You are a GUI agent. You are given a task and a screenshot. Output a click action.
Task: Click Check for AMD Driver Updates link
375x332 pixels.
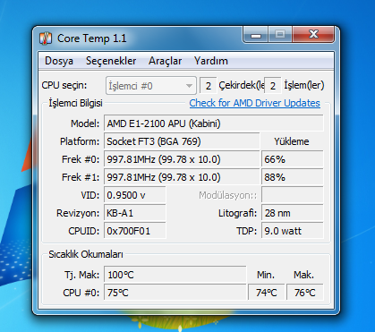pos(255,103)
